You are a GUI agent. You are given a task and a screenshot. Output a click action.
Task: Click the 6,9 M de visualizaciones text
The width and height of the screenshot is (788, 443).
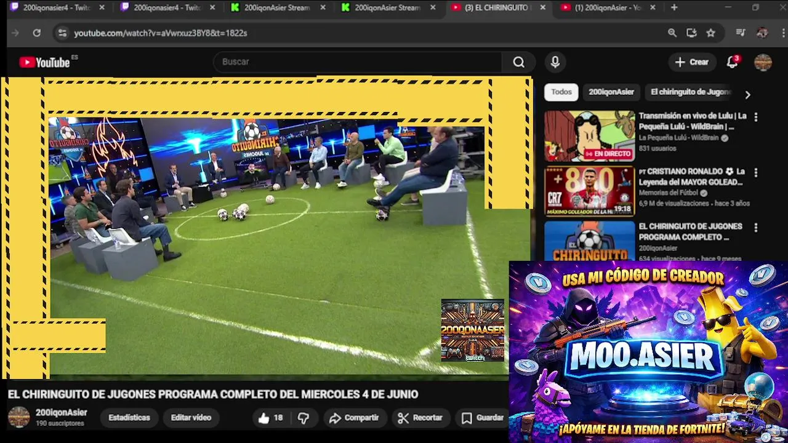(673, 204)
